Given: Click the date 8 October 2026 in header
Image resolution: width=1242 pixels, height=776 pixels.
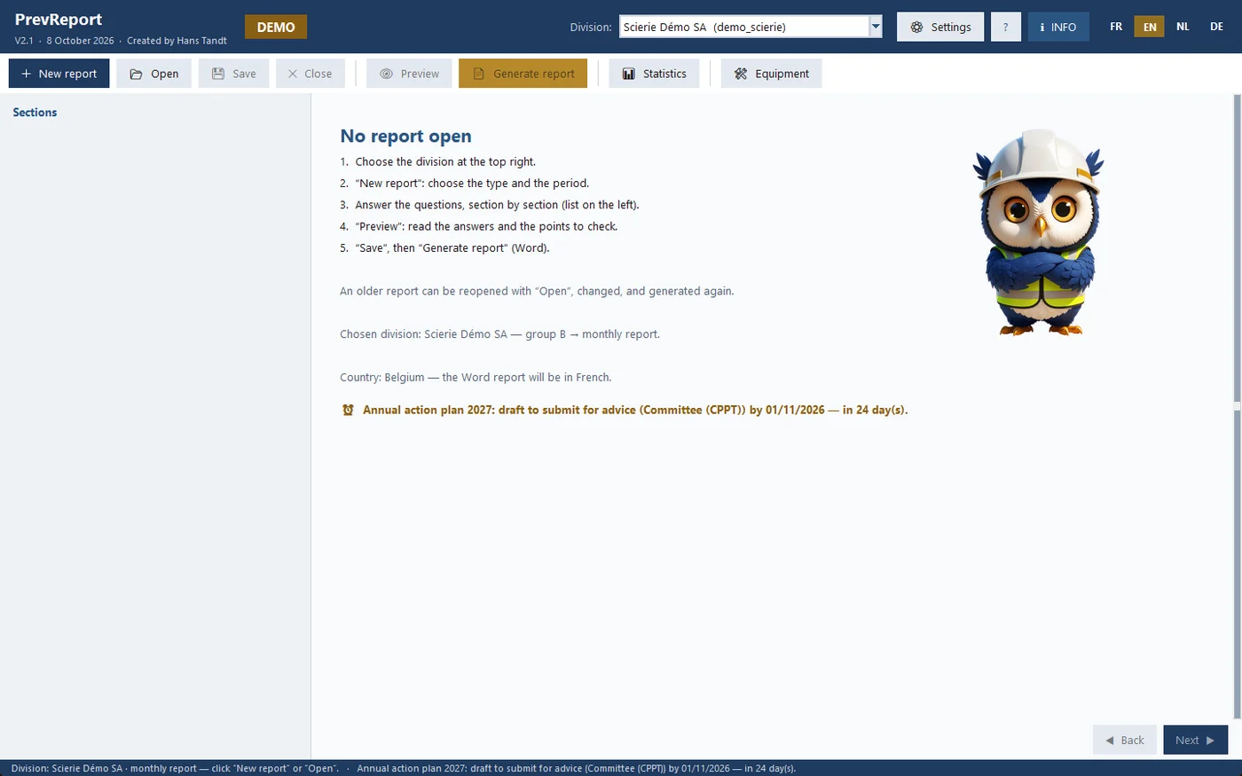Looking at the screenshot, I should [x=80, y=41].
